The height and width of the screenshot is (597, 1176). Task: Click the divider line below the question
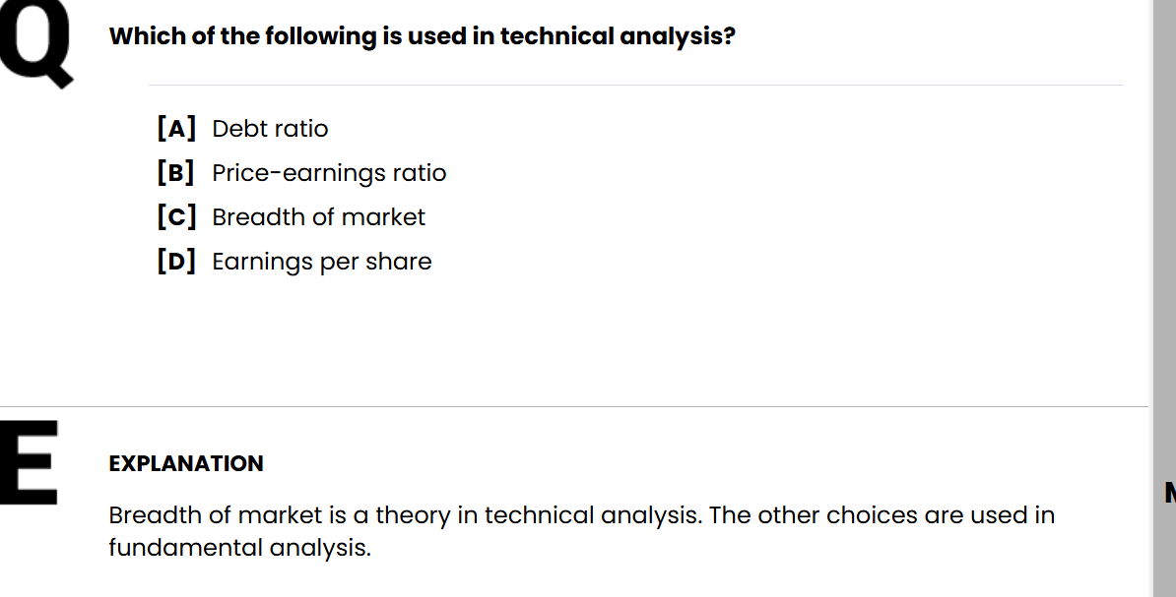click(x=635, y=86)
